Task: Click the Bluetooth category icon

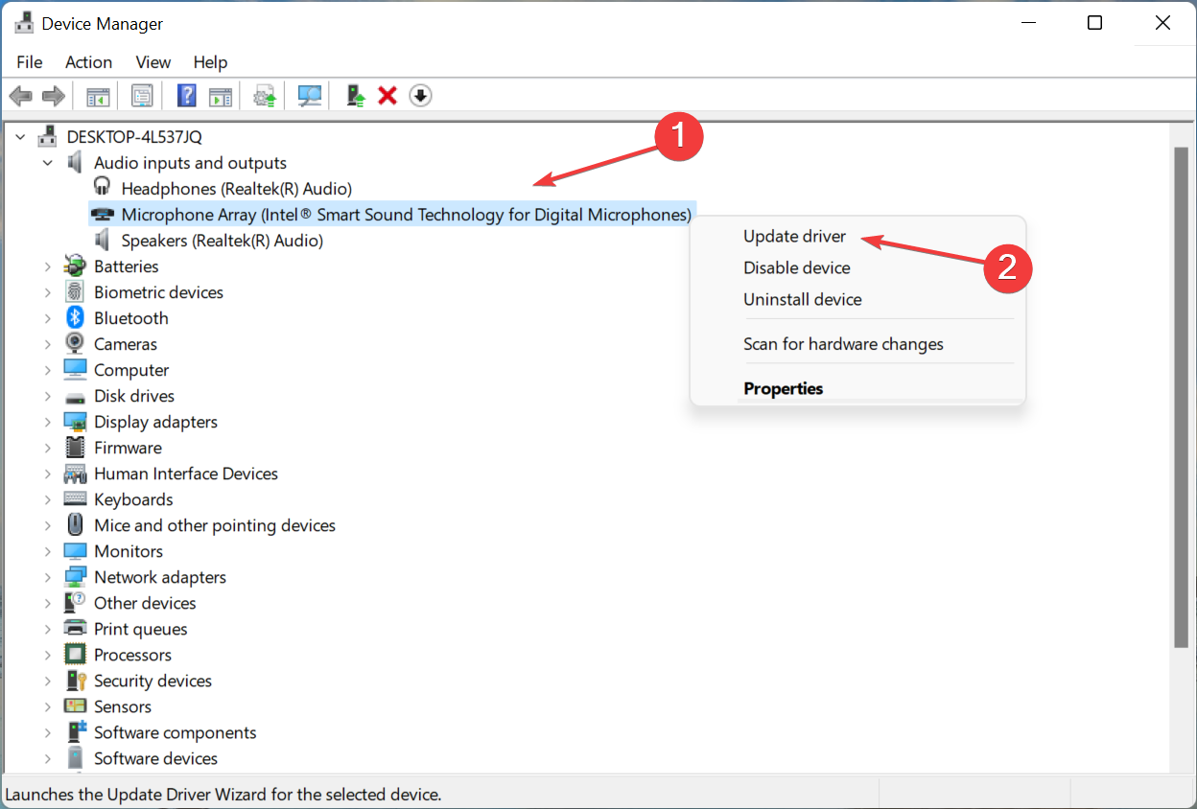Action: (75, 318)
